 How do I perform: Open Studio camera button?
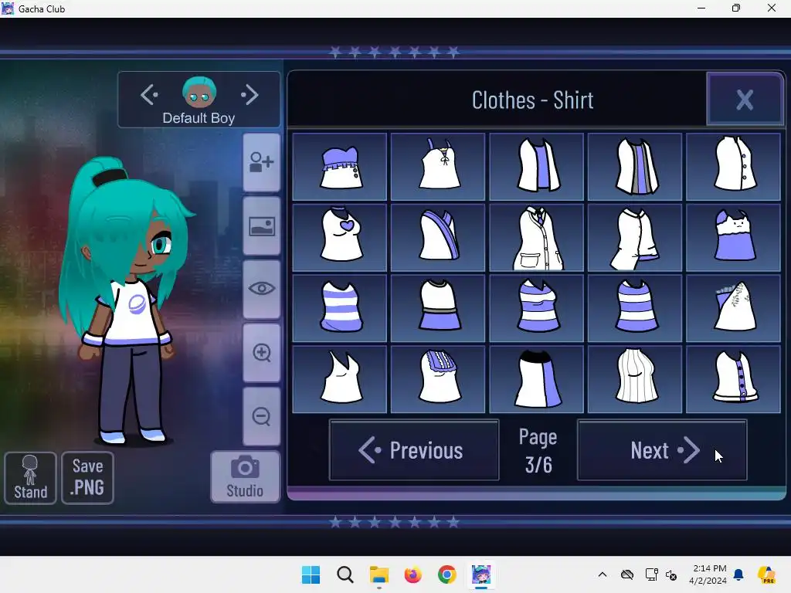pos(245,477)
